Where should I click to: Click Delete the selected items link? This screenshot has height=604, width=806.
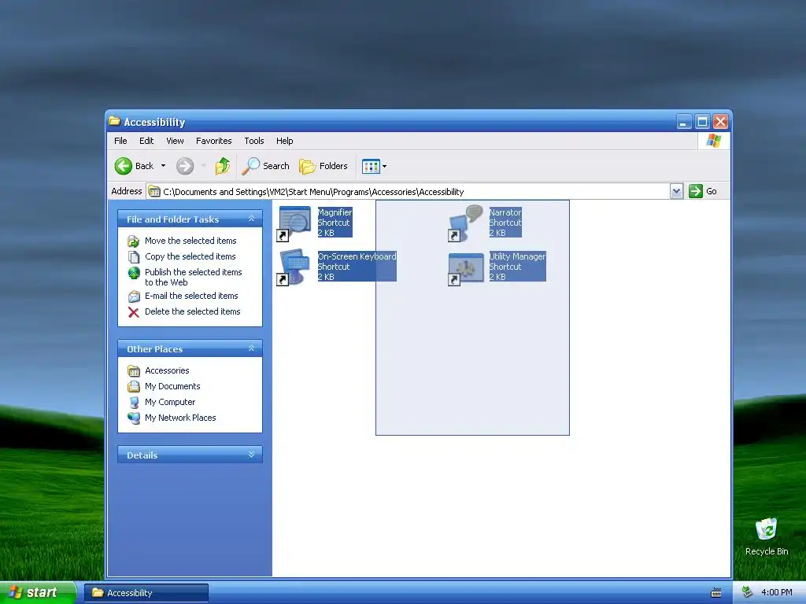coord(193,311)
